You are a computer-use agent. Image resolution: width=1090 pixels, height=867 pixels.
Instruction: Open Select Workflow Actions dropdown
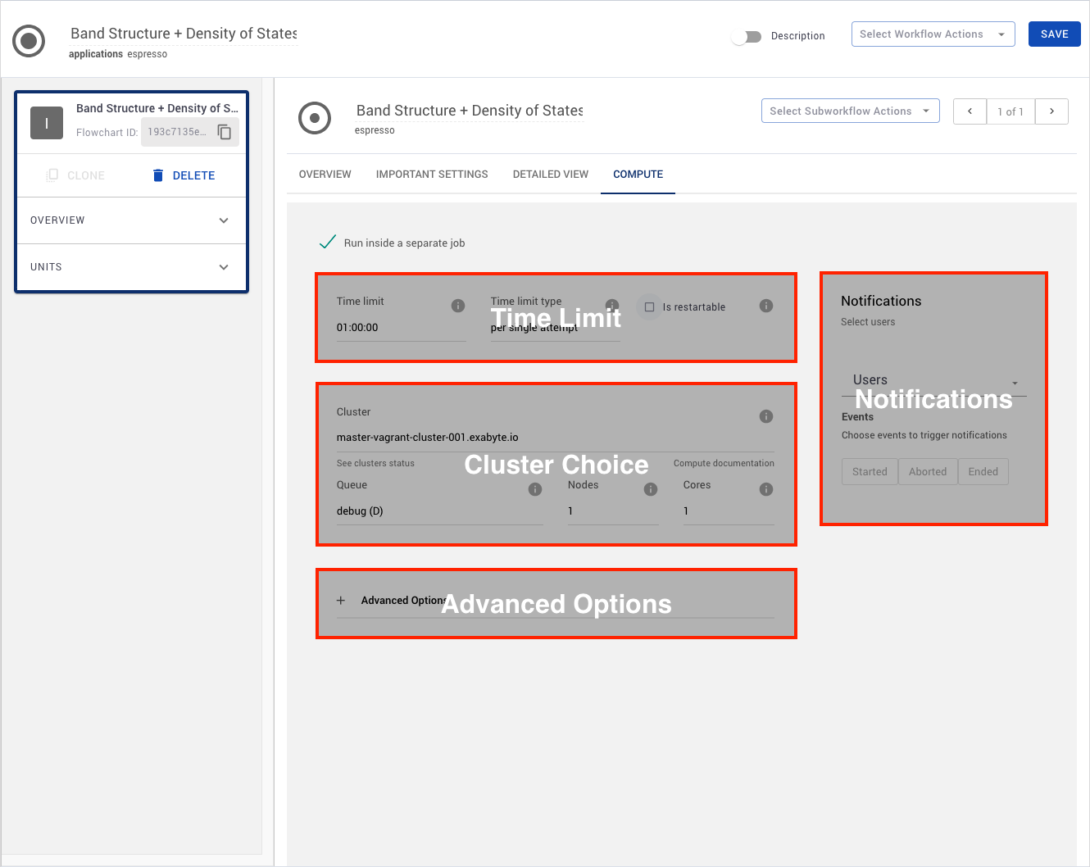click(933, 34)
